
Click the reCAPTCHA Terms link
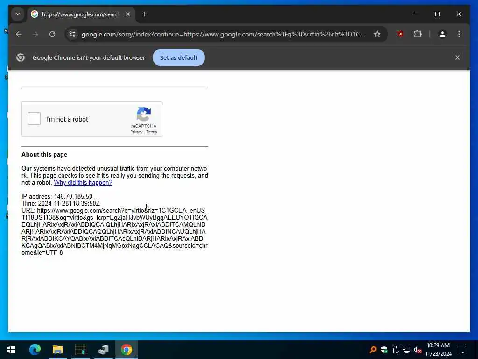pyautogui.click(x=152, y=132)
